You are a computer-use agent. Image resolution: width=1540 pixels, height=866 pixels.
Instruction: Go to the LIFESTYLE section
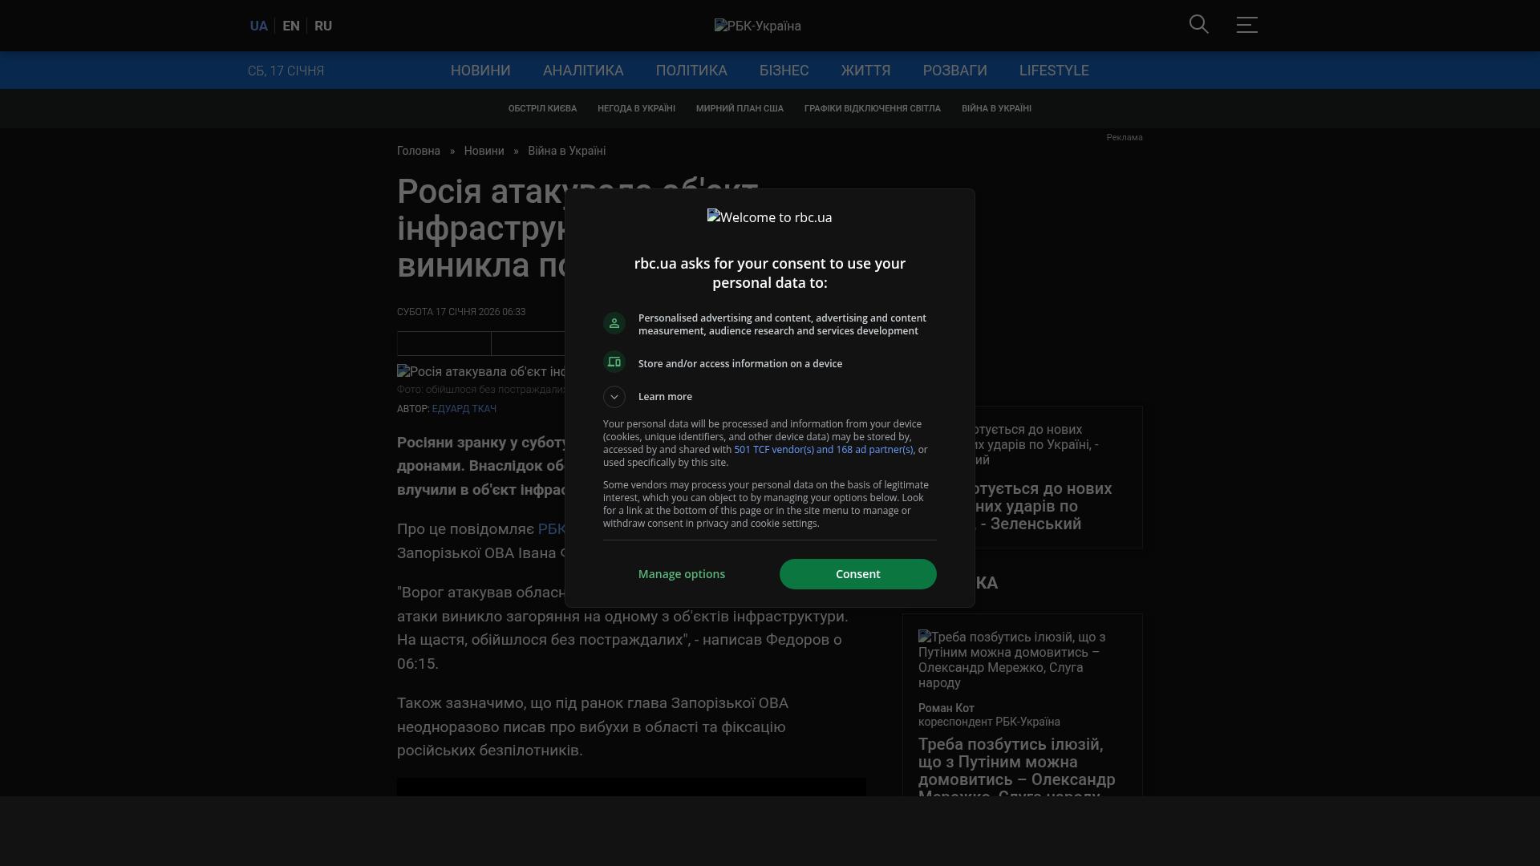click(1054, 71)
